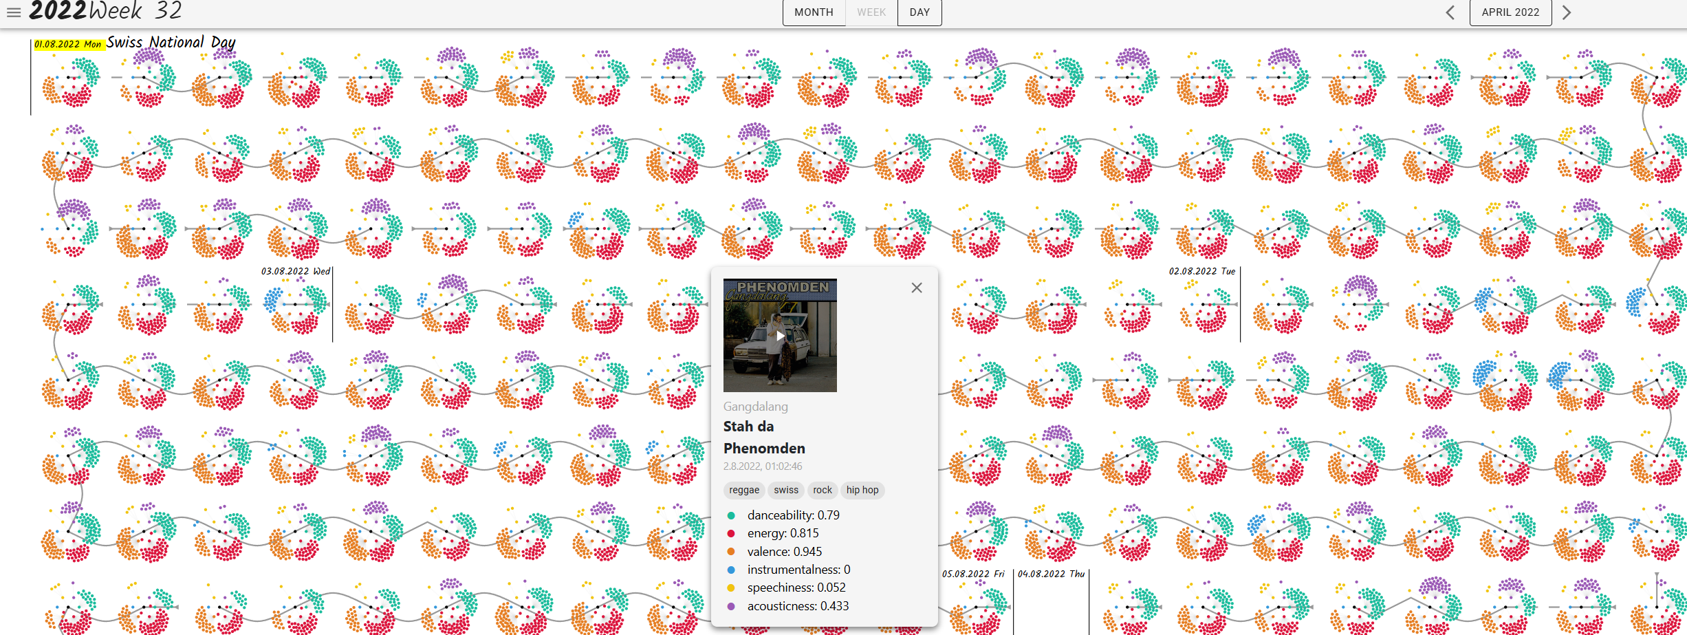Click the red energy color dot
Image resolution: width=1687 pixels, height=635 pixels.
[x=731, y=533]
